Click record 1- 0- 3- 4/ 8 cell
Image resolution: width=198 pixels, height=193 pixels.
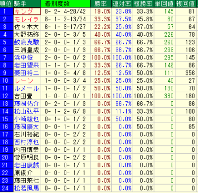coord(65,73)
